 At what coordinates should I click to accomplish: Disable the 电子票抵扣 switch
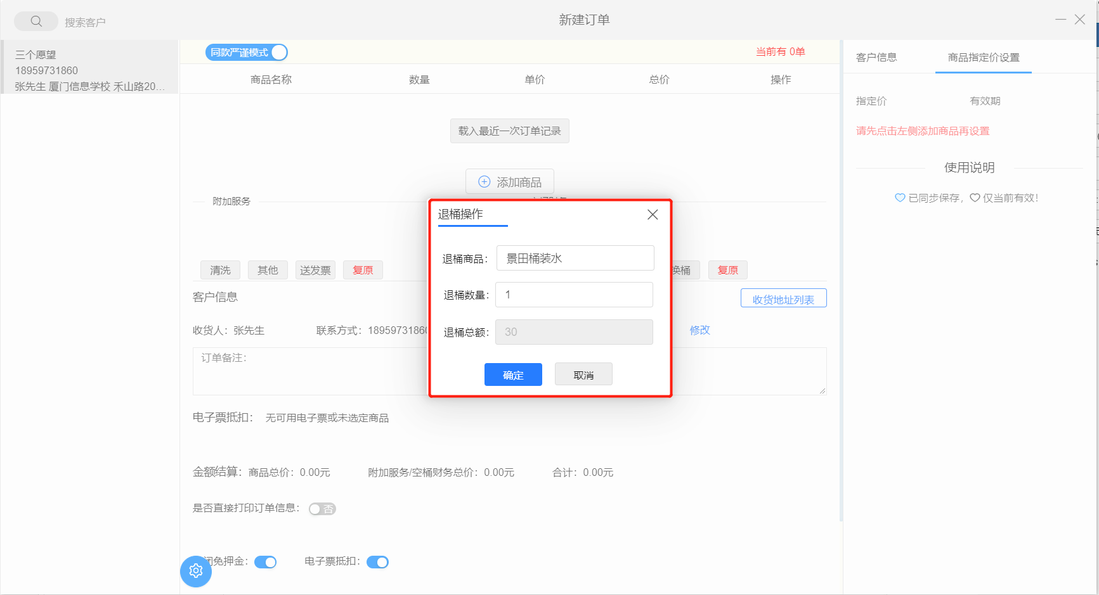377,562
